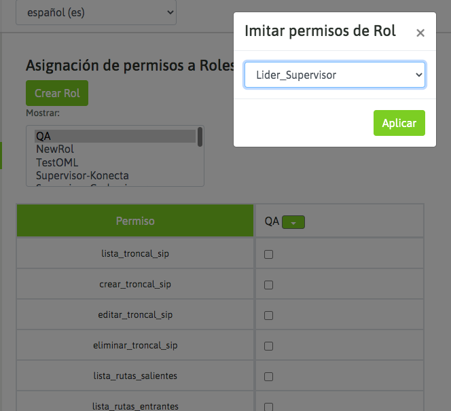This screenshot has width=451, height=411.
Task: Toggle the lista_rutas_entrantes checkbox
Action: (x=268, y=406)
